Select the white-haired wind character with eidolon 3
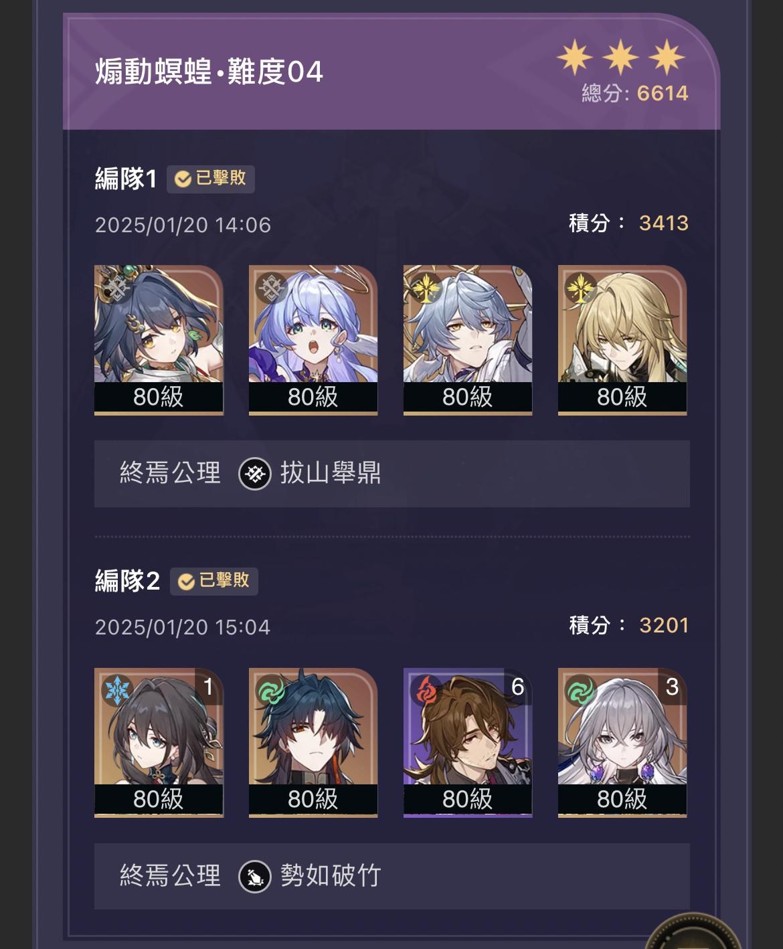783x949 pixels. click(x=622, y=742)
